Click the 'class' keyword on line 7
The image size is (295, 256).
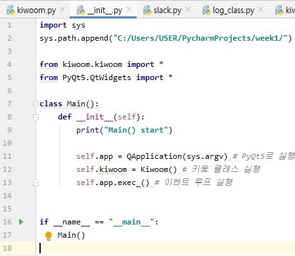(x=51, y=104)
